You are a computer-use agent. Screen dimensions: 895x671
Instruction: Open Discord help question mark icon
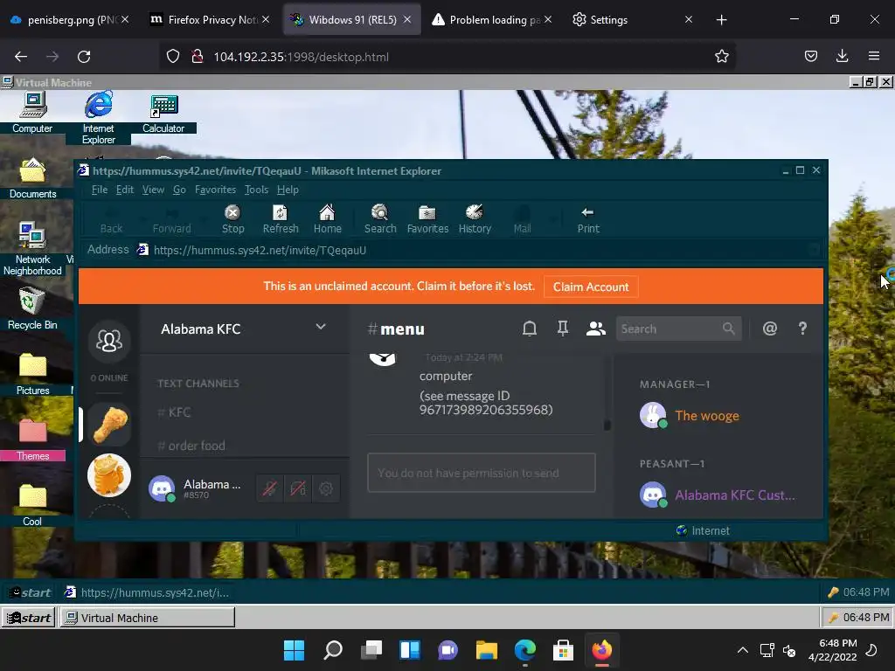point(802,329)
